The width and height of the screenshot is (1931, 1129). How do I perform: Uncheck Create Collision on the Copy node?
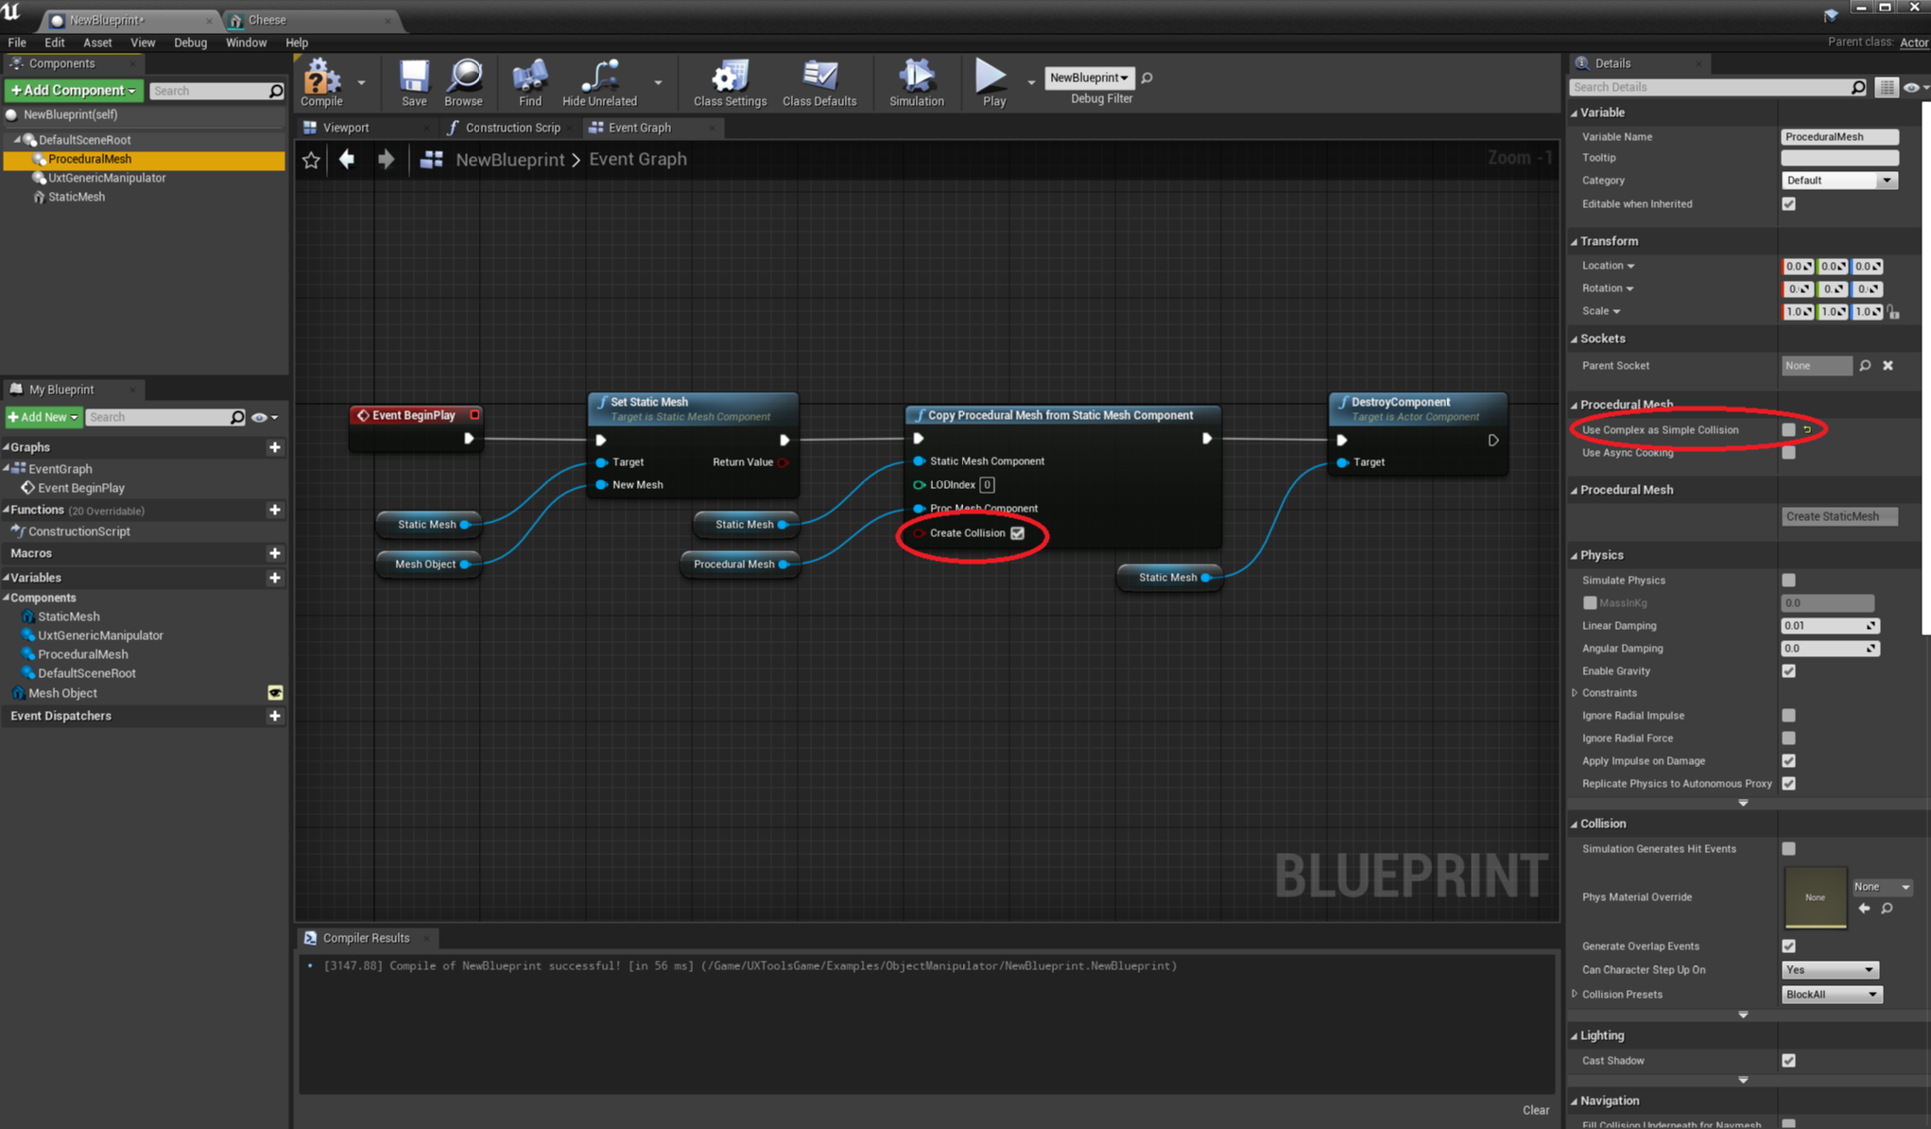1017,532
